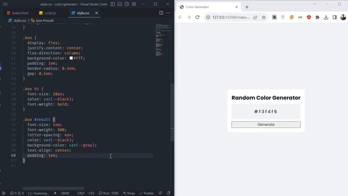The image size is (348, 196).
Task: Open errors and warnings status indicator
Action: pyautogui.click(x=17, y=193)
